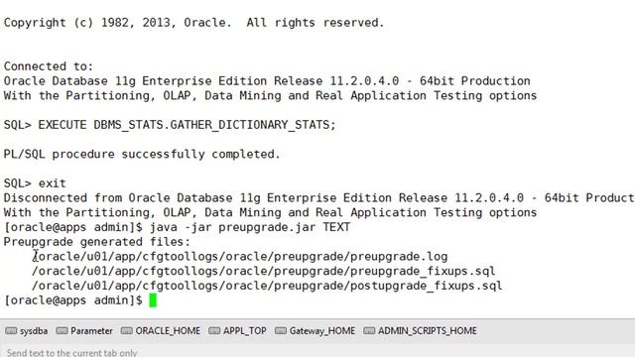Image resolution: width=635 pixels, height=357 pixels.
Task: Click keyboard icon beside APPL_TOP
Action: (214, 330)
